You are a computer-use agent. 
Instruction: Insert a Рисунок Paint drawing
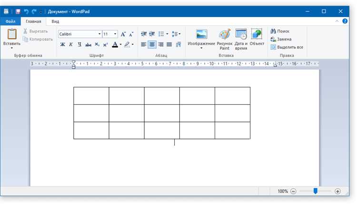[225, 39]
